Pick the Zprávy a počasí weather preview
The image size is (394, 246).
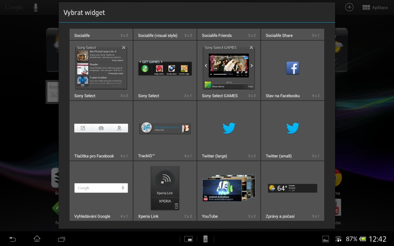(292, 188)
